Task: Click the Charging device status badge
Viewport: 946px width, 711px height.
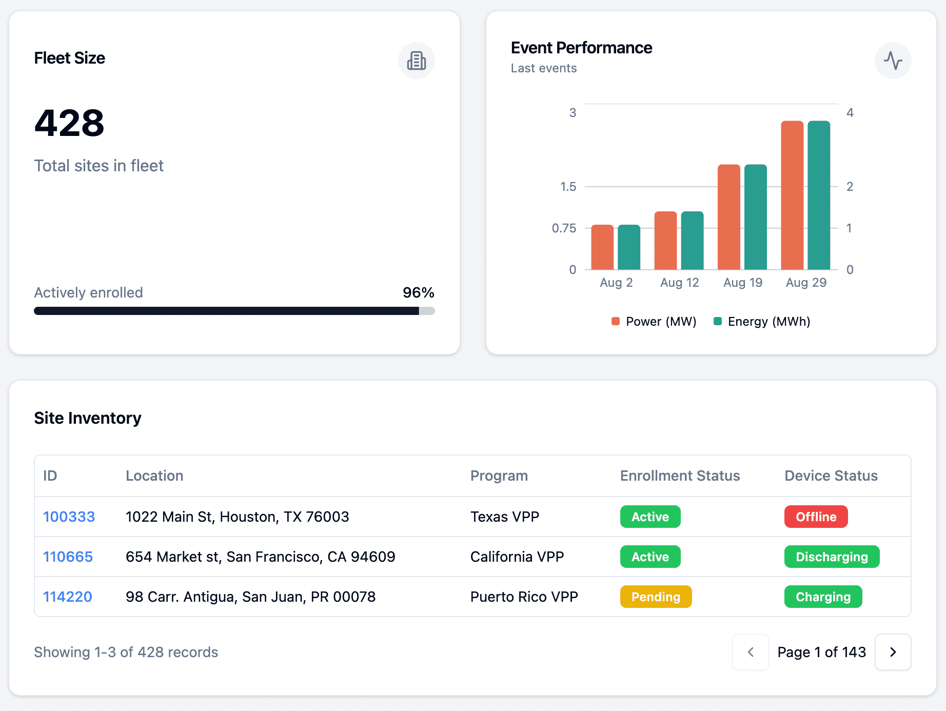Action: pos(823,597)
